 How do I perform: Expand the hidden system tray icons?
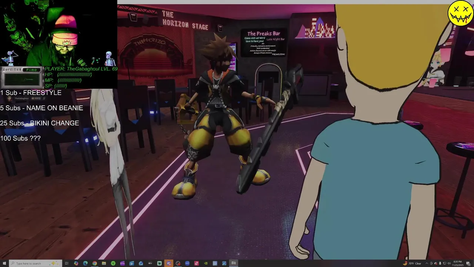tap(427, 263)
